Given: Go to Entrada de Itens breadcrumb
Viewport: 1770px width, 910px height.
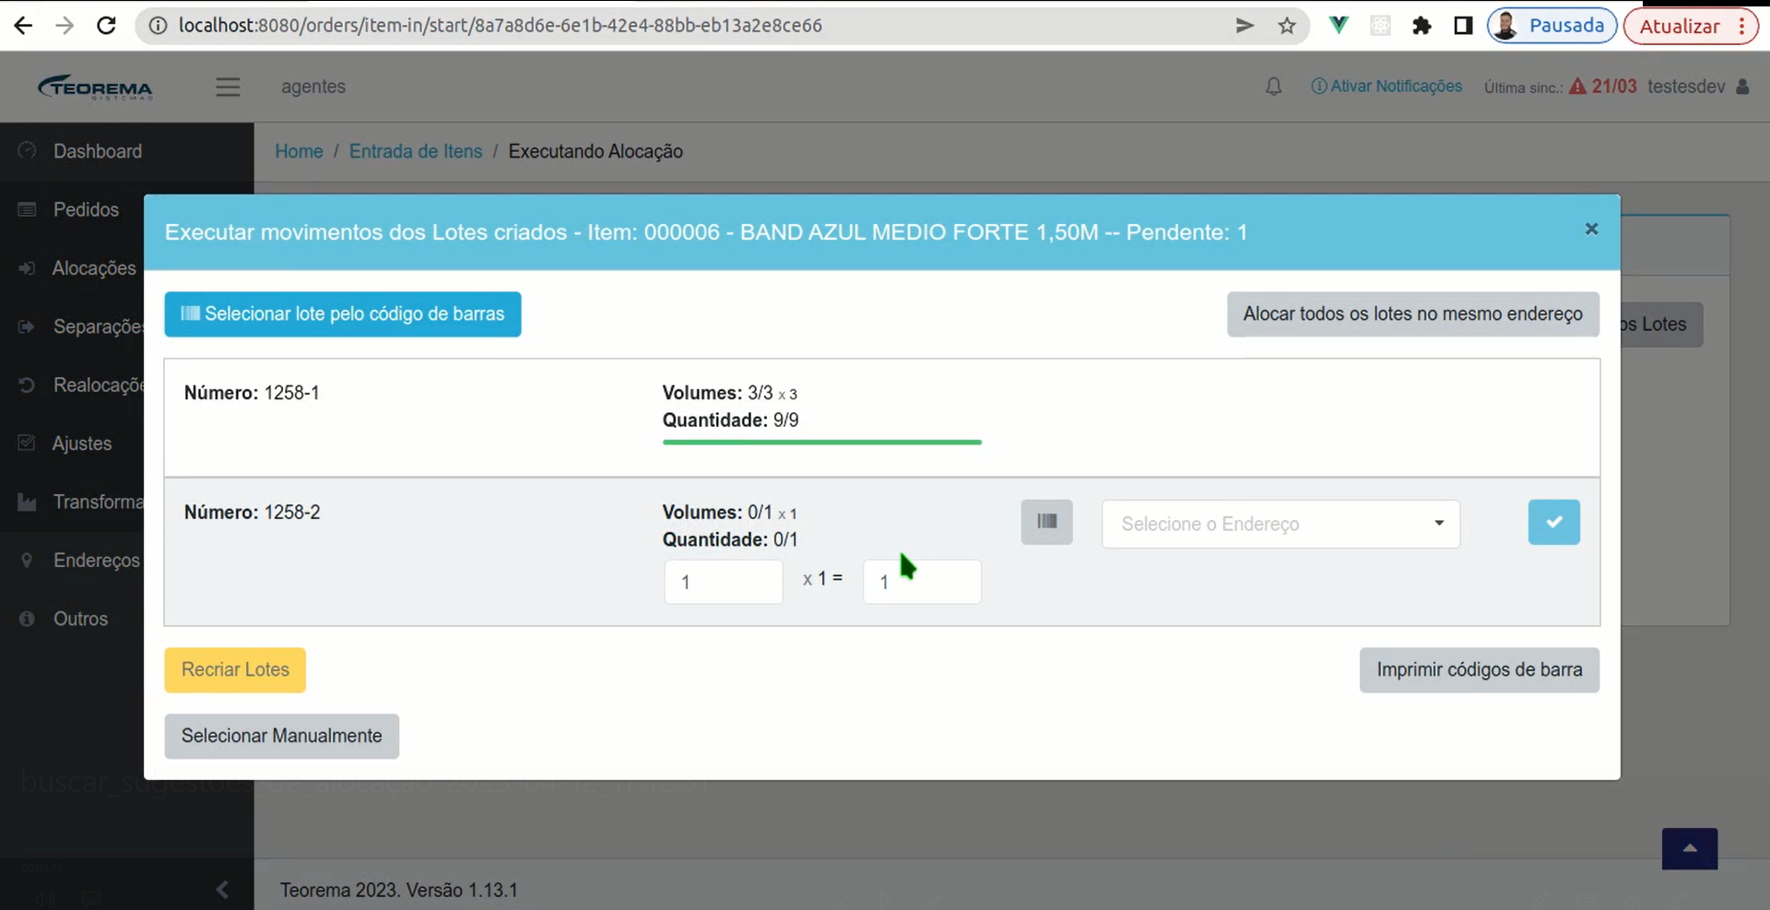Looking at the screenshot, I should point(416,151).
